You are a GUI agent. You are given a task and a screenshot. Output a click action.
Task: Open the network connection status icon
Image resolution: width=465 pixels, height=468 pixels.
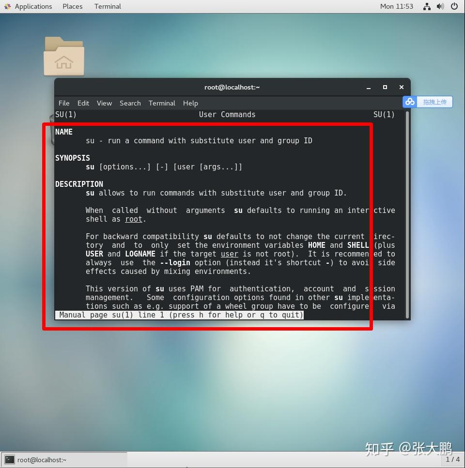(427, 6)
